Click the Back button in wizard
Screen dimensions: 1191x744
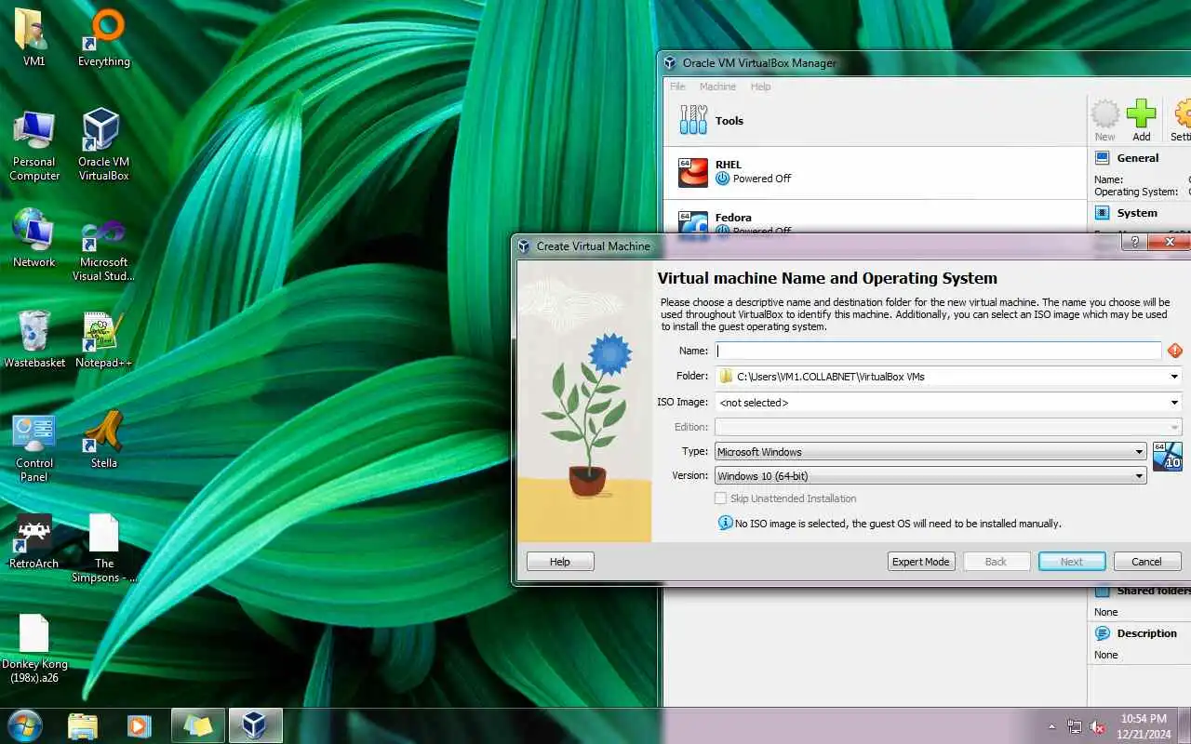pos(997,562)
